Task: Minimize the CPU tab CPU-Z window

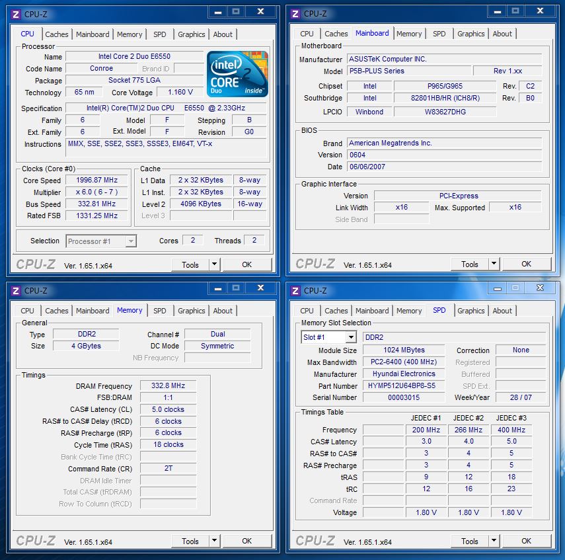Action: 217,12
